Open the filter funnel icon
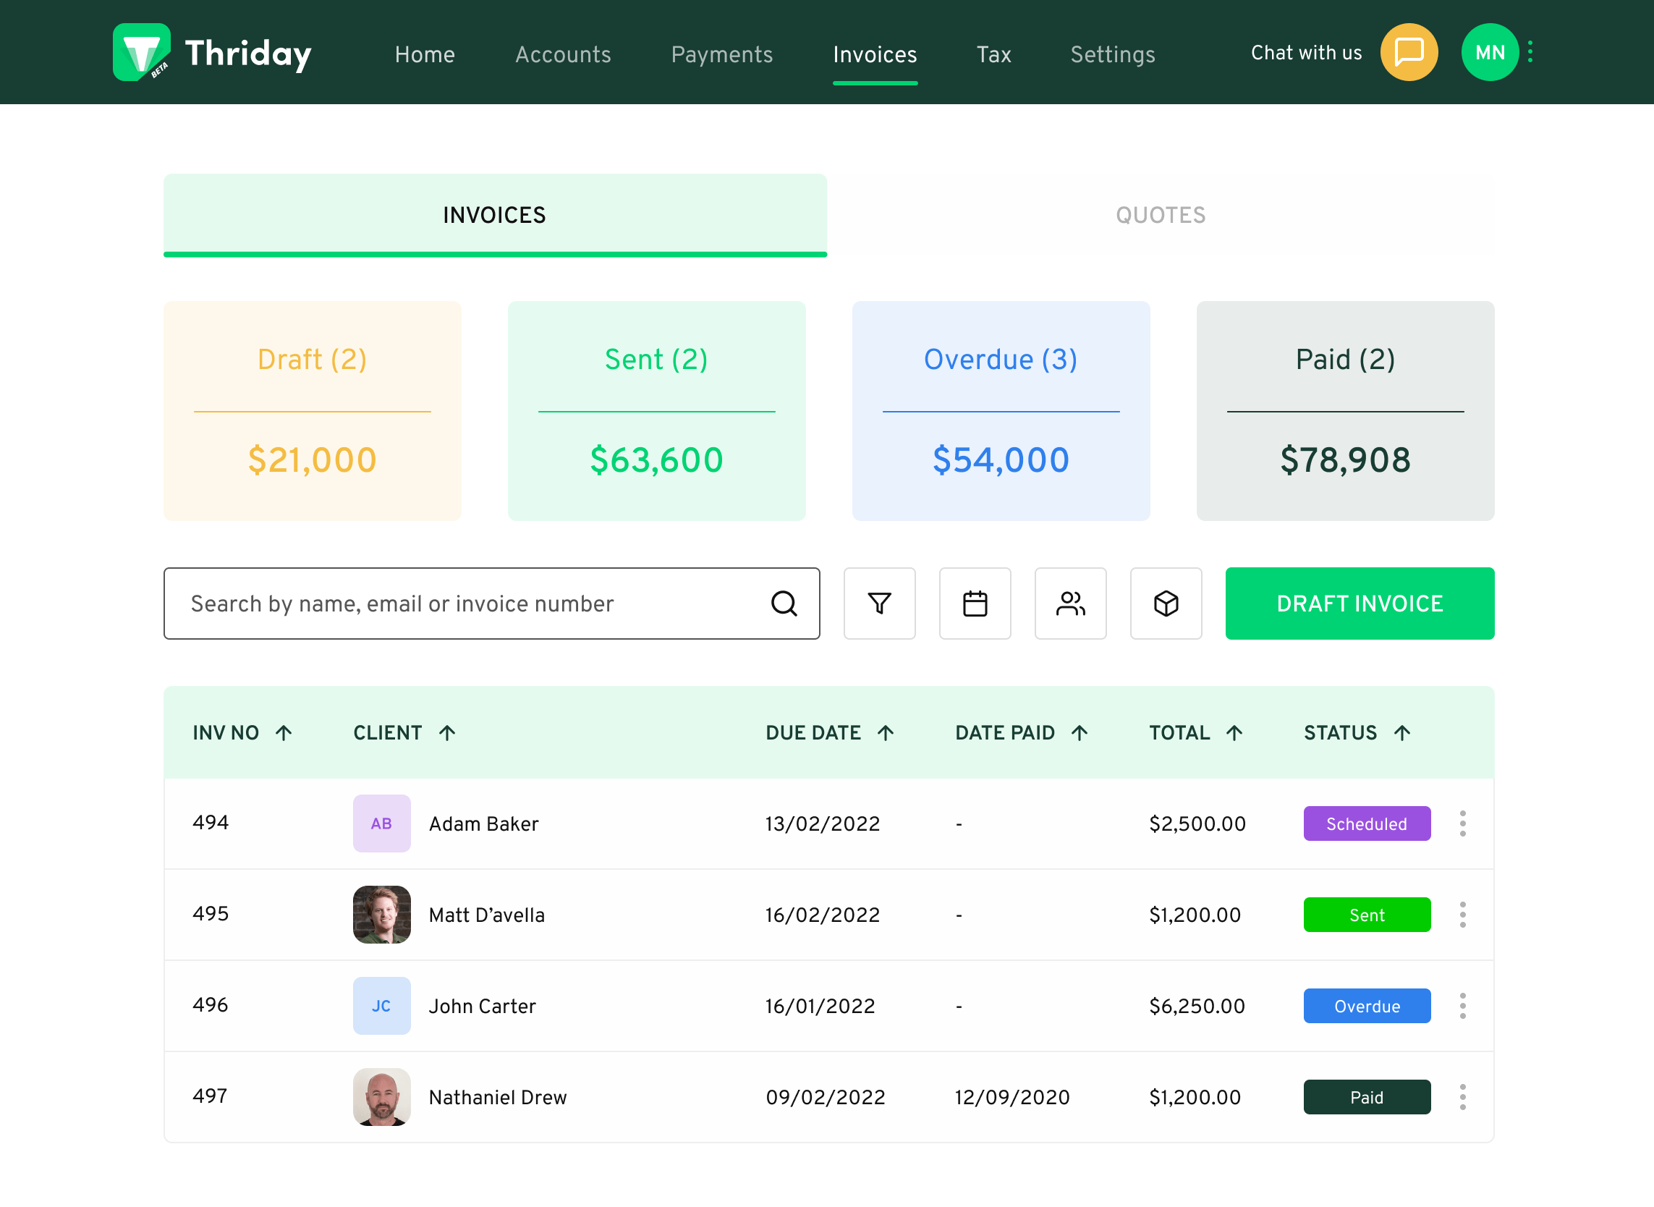The image size is (1654, 1207). click(x=880, y=603)
